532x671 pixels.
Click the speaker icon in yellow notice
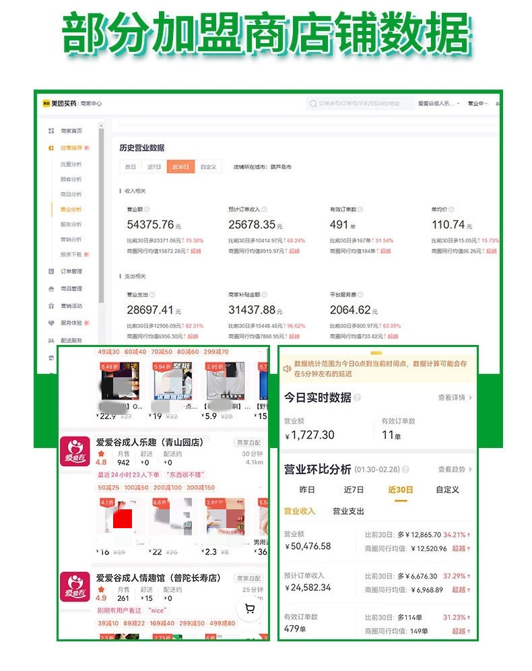pos(288,369)
